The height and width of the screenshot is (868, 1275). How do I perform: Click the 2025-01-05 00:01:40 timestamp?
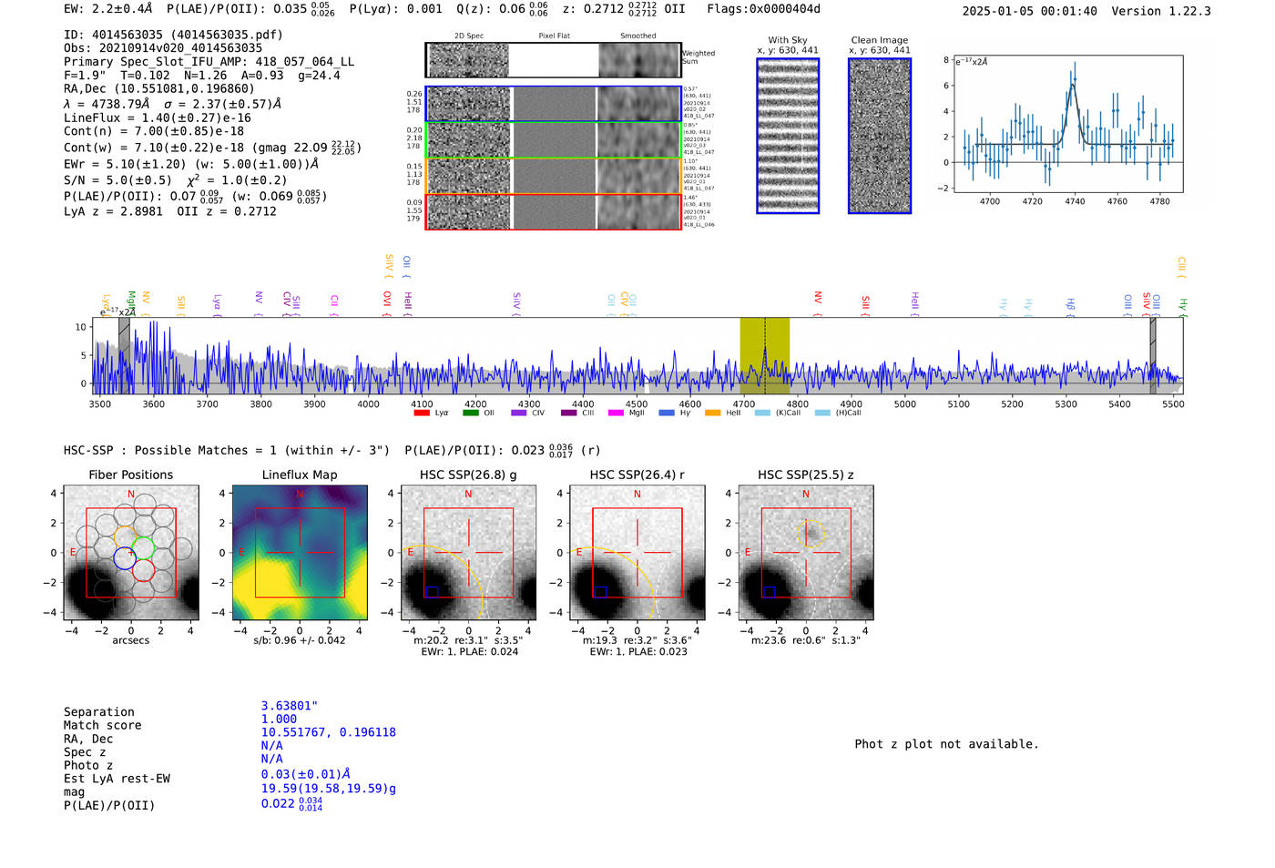[x=1030, y=11]
